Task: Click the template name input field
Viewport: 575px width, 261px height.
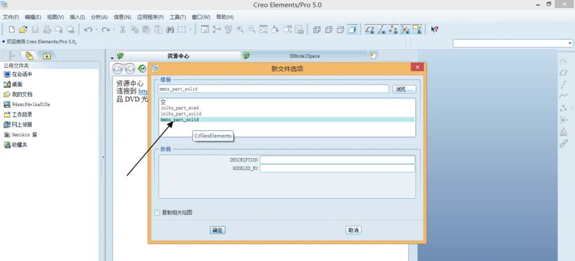Action: [273, 89]
